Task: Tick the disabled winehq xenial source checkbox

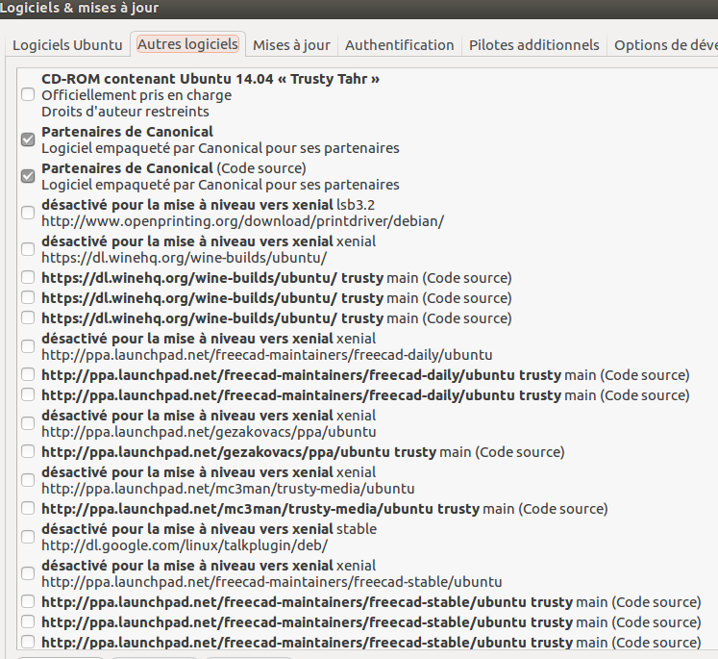Action: click(x=28, y=249)
